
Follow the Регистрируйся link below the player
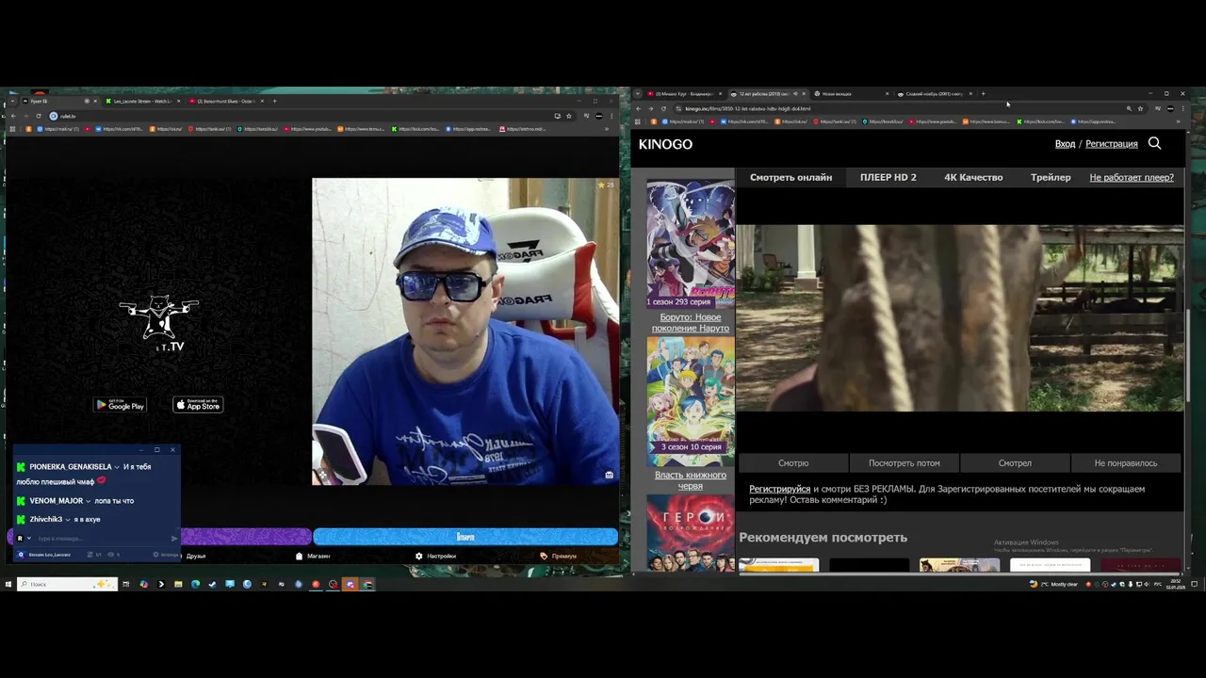pos(779,489)
